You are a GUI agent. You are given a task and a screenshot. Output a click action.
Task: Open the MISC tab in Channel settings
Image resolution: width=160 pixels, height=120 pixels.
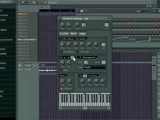pyautogui.click(x=74, y=34)
